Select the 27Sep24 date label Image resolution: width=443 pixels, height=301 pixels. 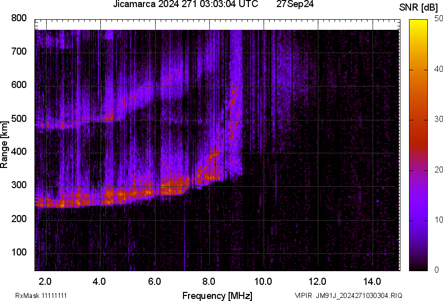tap(295, 5)
